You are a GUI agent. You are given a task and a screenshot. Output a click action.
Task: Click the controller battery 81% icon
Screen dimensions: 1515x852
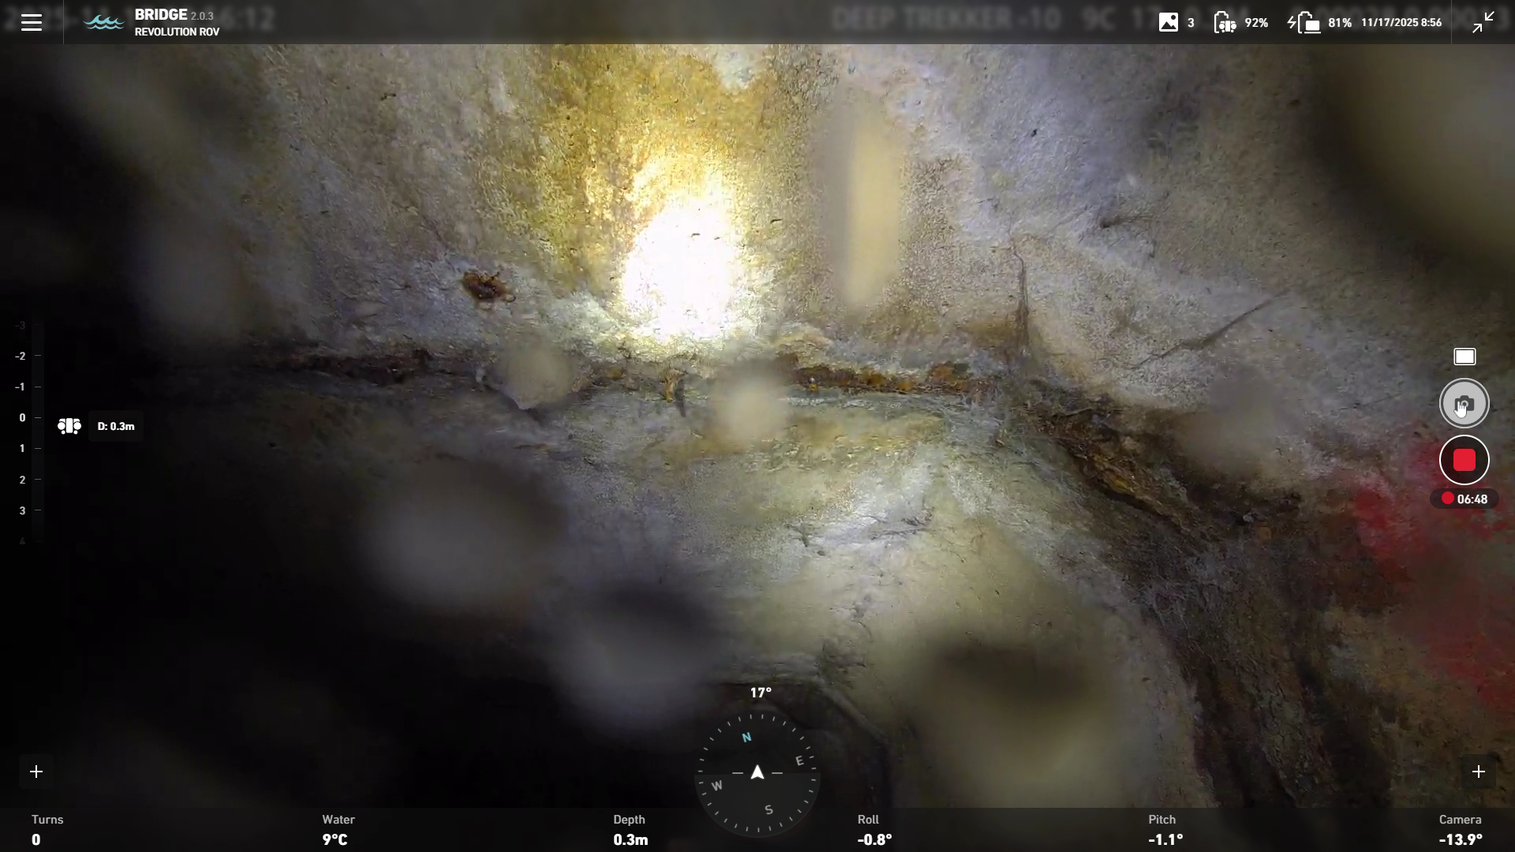[x=1305, y=23]
